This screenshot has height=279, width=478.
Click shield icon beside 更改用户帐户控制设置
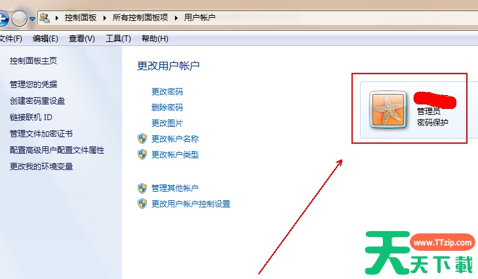(x=142, y=204)
